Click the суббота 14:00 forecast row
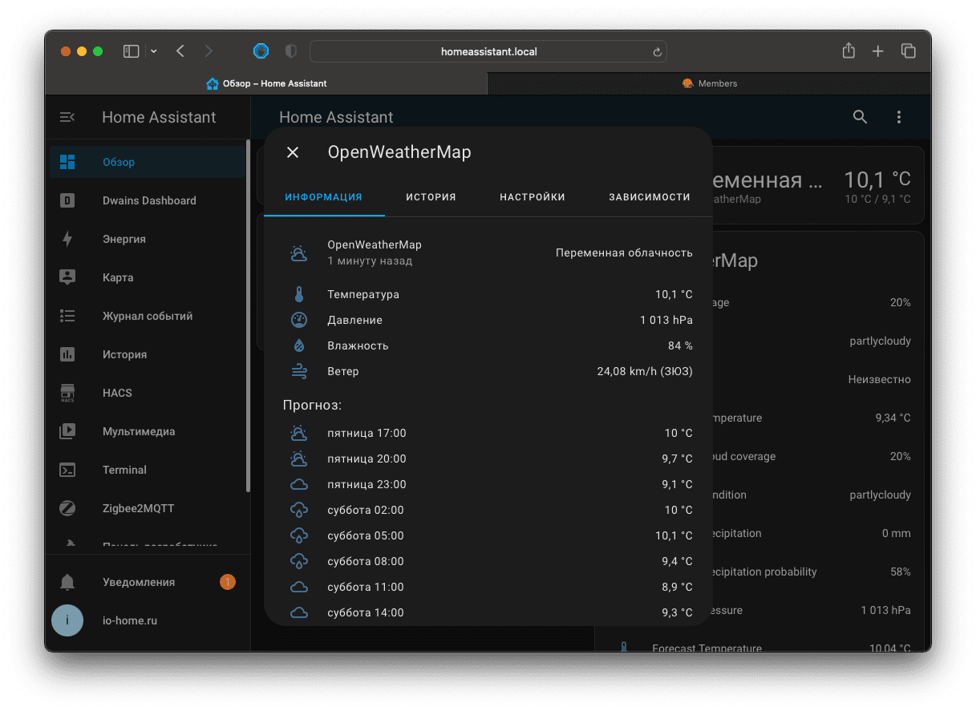The image size is (976, 711). pyautogui.click(x=488, y=612)
